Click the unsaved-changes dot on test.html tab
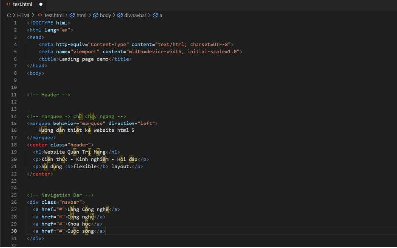397x248 pixels. pos(41,4)
